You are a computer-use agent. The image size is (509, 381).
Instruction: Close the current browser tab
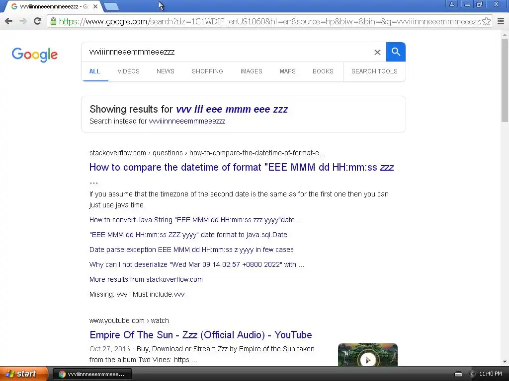click(x=95, y=6)
